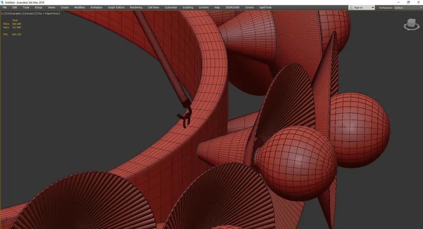The width and height of the screenshot is (423, 229).
Task: Open the Group menu
Action: pos(38,7)
